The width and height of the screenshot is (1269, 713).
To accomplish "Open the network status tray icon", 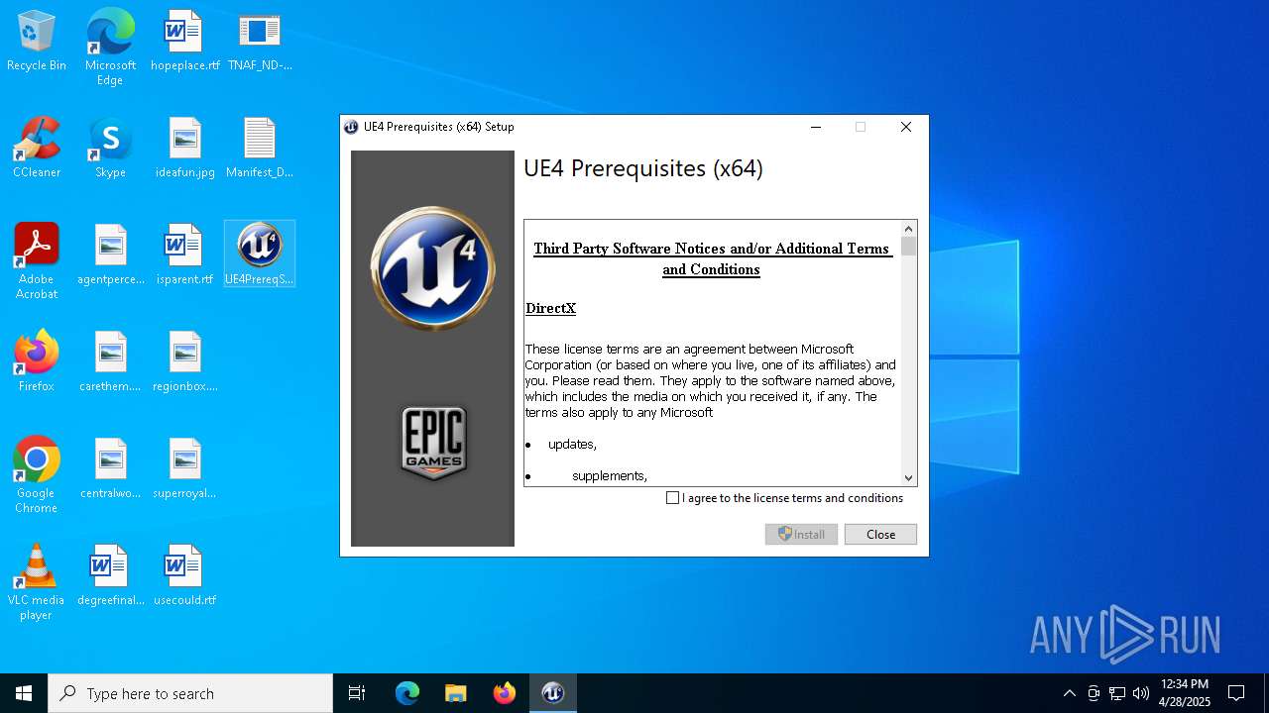I will coord(1117,693).
